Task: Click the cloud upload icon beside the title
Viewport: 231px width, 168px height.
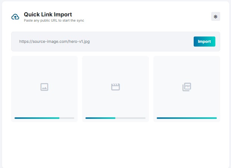Action: click(15, 17)
